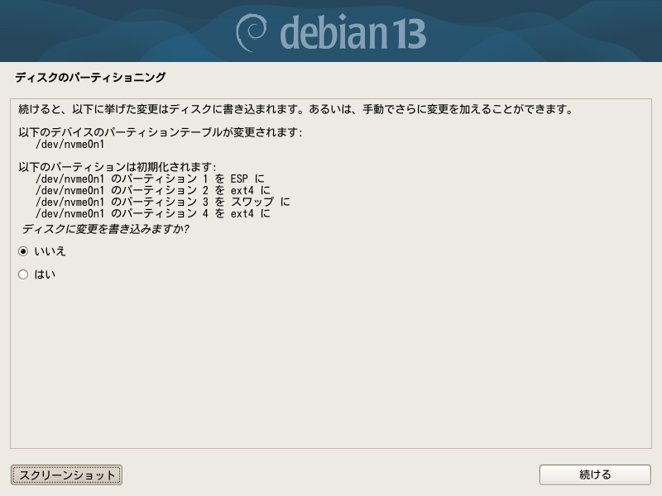Viewport: 662px width, 496px height.
Task: Select the いいえ radio button
Action: tap(23, 251)
